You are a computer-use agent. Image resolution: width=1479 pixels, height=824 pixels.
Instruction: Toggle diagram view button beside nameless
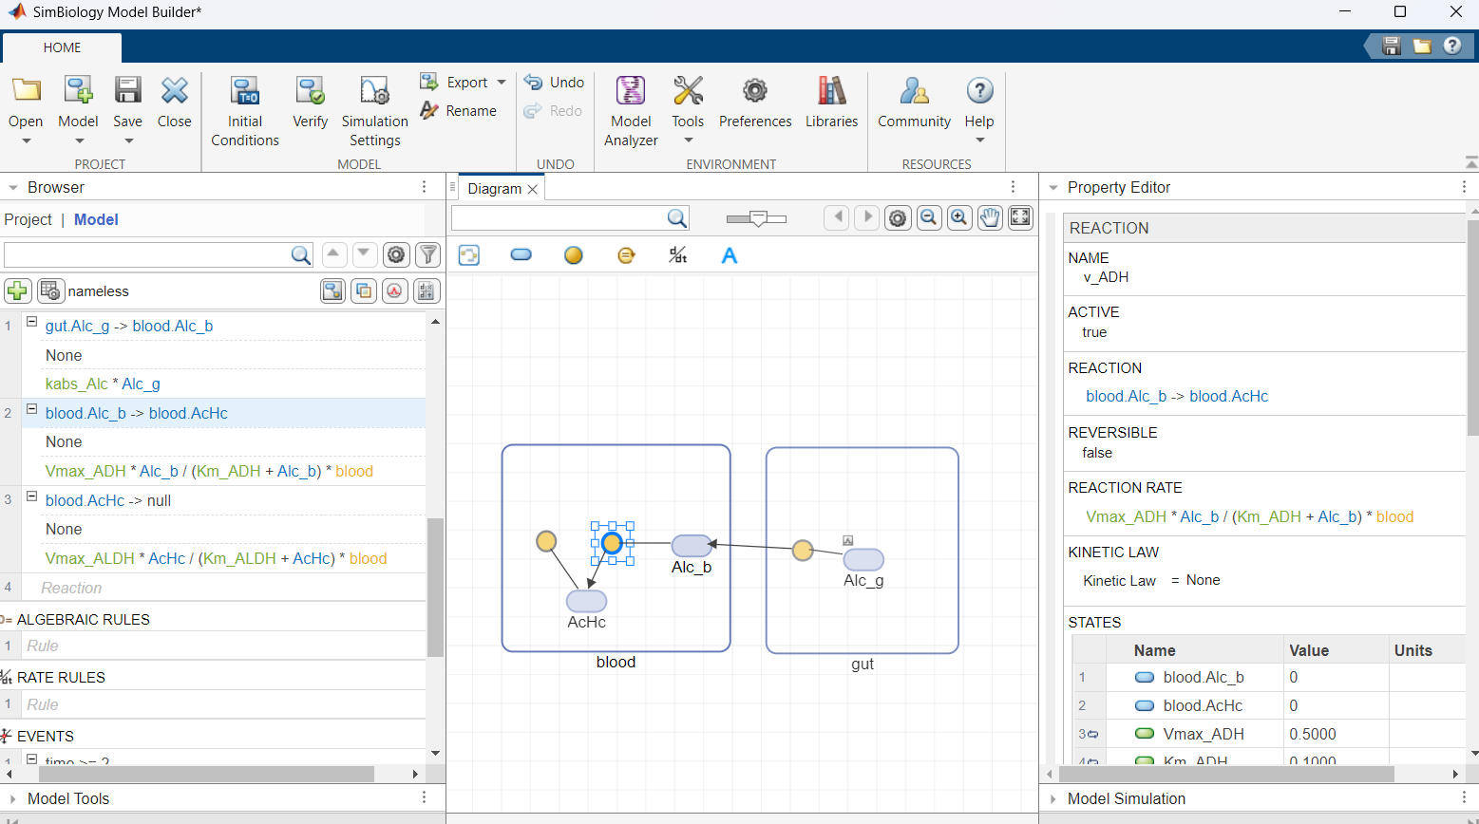point(332,290)
